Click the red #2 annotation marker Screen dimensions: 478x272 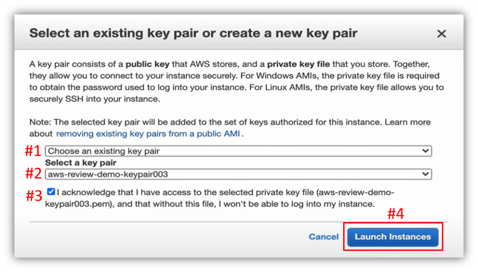[x=33, y=174]
